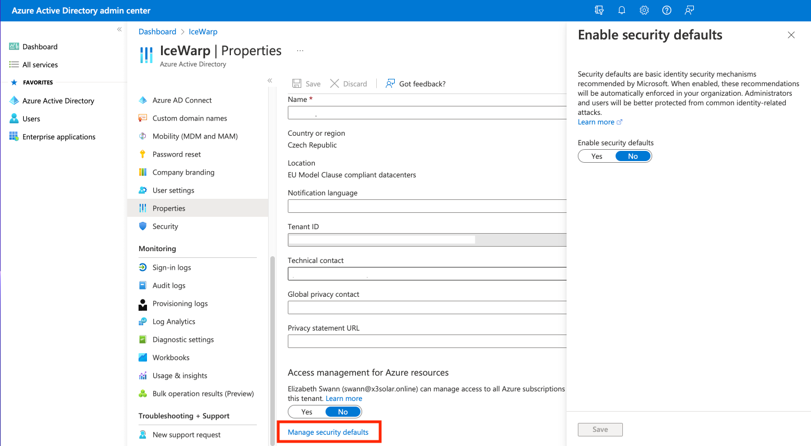Click the Audit logs icon

[x=142, y=286]
